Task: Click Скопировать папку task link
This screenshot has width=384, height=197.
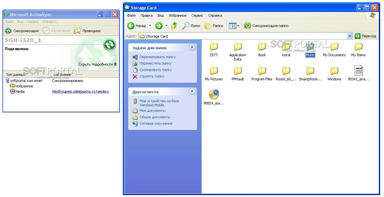Action: (x=156, y=70)
